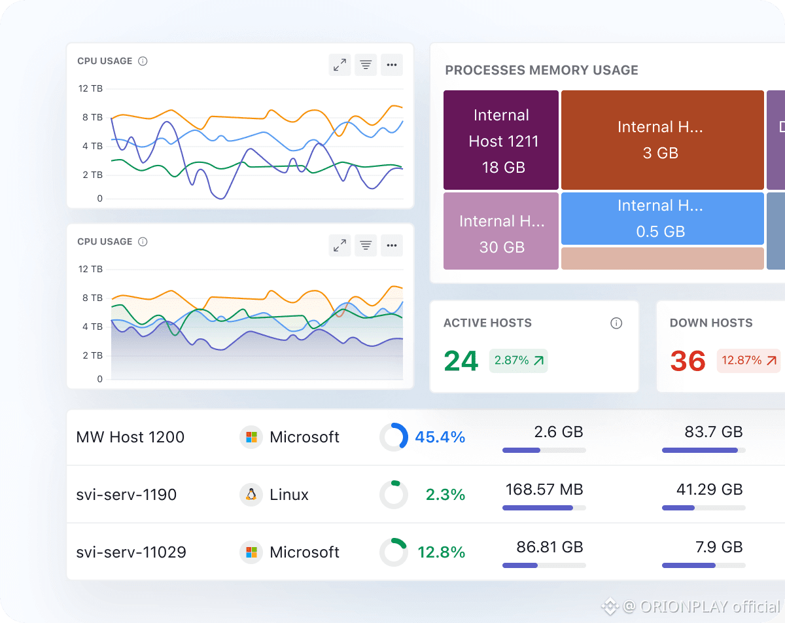
Task: Click the Linux icon in svi-serv-1190 row
Action: click(x=251, y=494)
